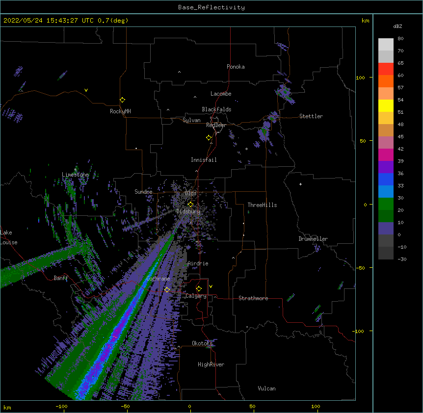Viewport: 423px width, 413px height.
Task: Click the Limestone label
Action: [75, 175]
